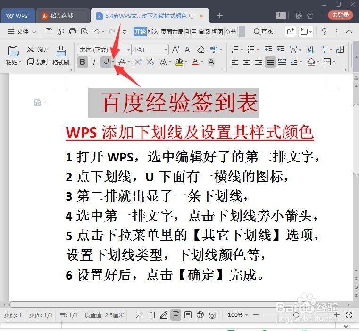Switch to 插入 ribbon tab
359x331 pixels.
pos(153,32)
